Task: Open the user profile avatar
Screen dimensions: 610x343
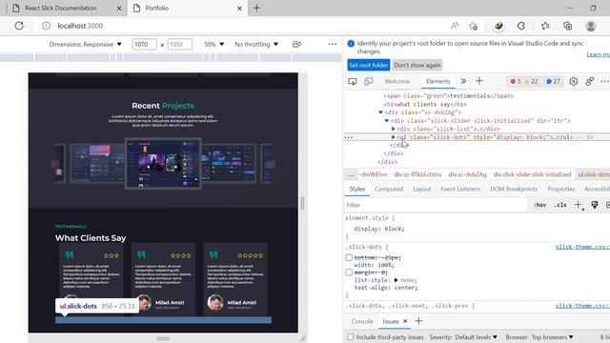Action: point(591,26)
